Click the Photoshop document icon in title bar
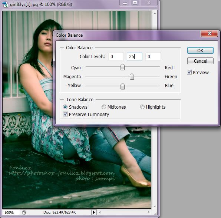The image size is (221, 218). pyautogui.click(x=5, y=4)
